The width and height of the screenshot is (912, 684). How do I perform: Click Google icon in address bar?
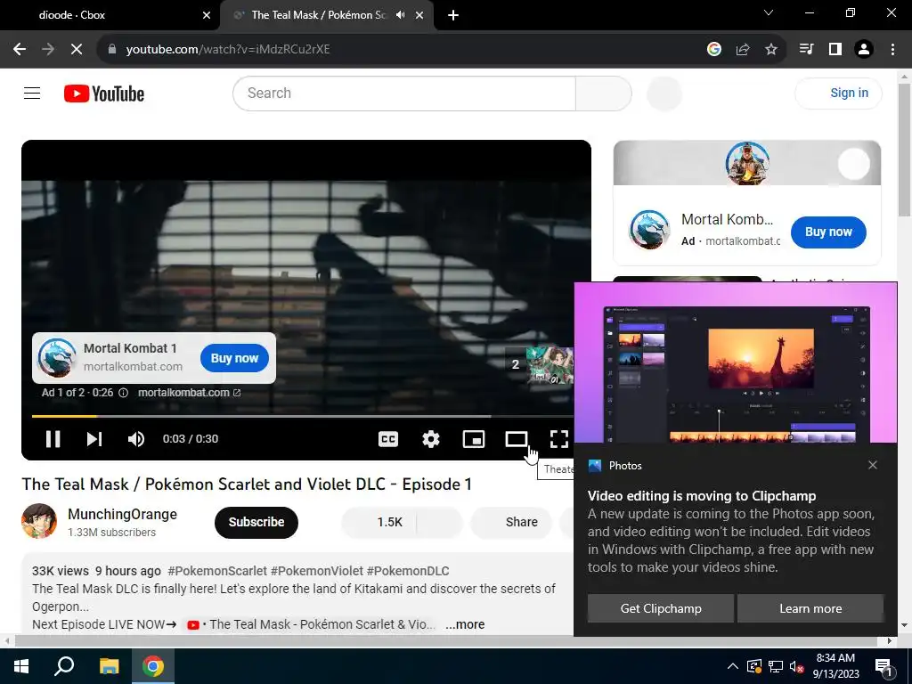[x=714, y=50]
